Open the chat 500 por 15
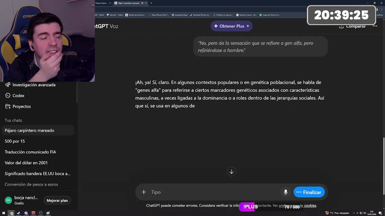The width and height of the screenshot is (385, 216). [38, 141]
